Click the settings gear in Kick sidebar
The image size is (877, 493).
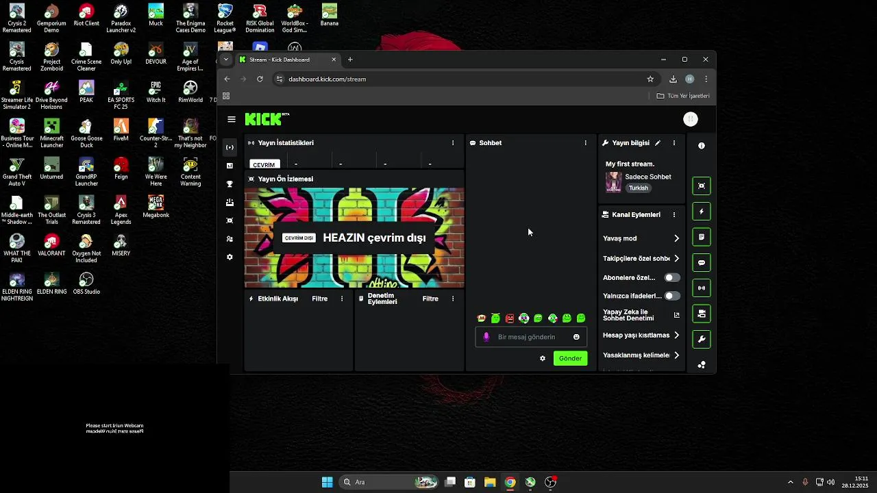click(x=230, y=257)
